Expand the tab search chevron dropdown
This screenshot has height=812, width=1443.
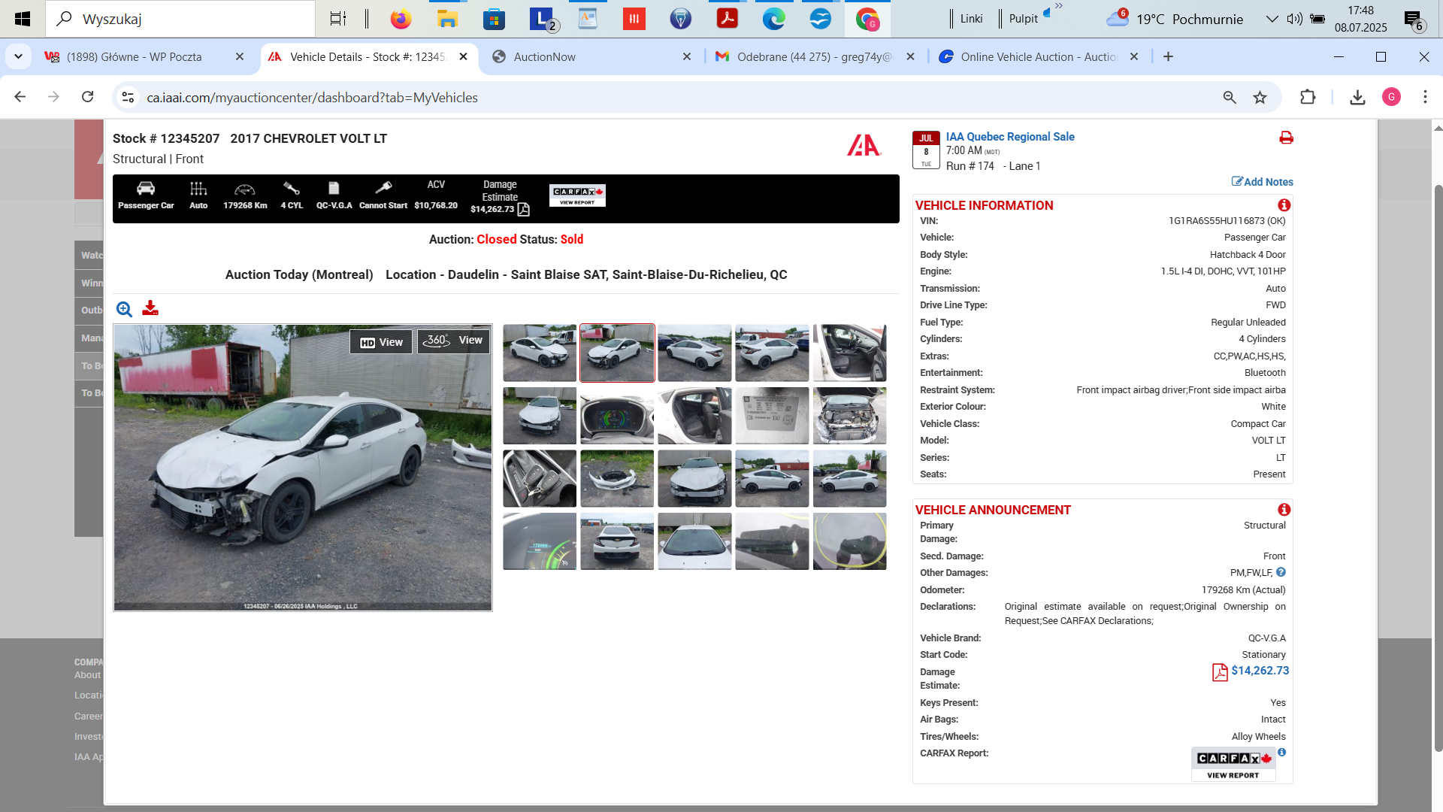18,56
